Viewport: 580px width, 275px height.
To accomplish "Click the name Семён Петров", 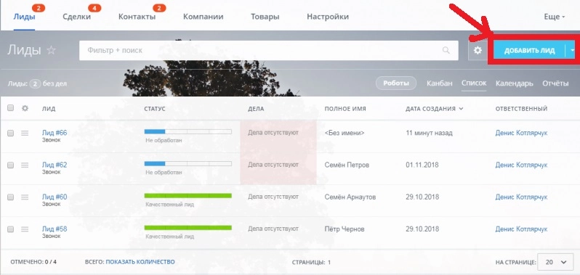I will tap(347, 165).
